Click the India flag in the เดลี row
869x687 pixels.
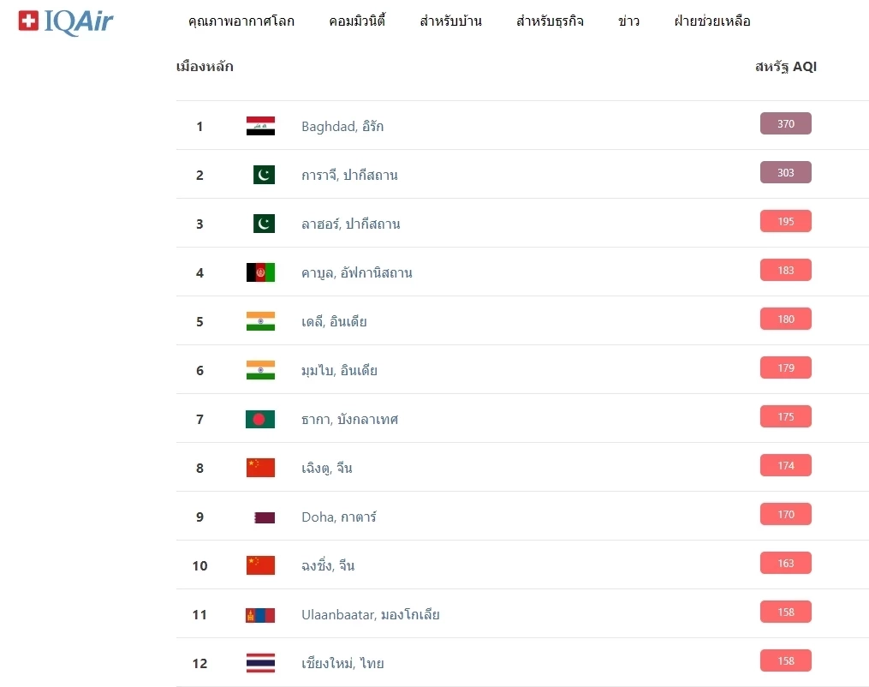click(260, 321)
